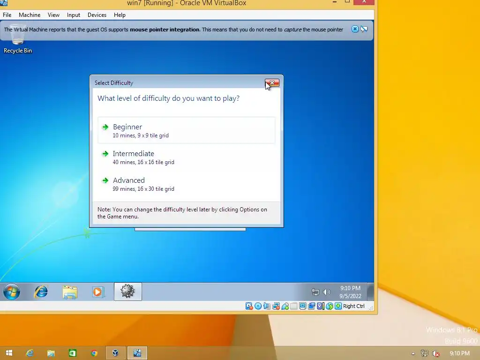Show hidden icons in host tray

pyautogui.click(x=413, y=353)
